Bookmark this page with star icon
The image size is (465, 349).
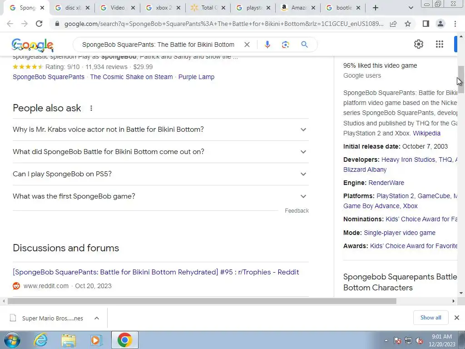(x=408, y=24)
